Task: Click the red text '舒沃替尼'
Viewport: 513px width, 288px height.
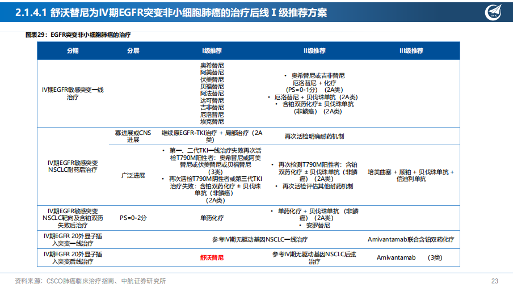Action: (x=212, y=258)
